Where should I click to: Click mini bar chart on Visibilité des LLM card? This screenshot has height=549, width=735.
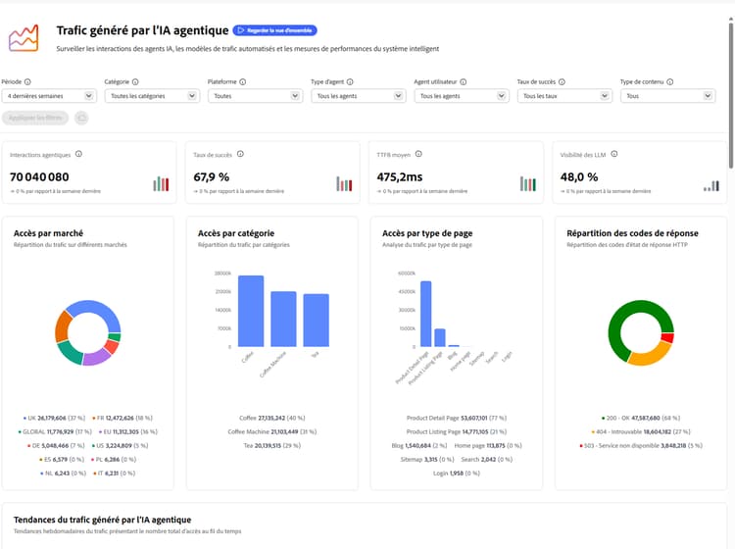(711, 185)
